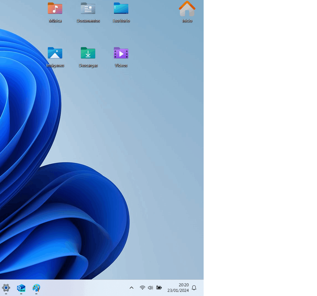
Task: Open the Música folder icon
Action: pos(55,8)
